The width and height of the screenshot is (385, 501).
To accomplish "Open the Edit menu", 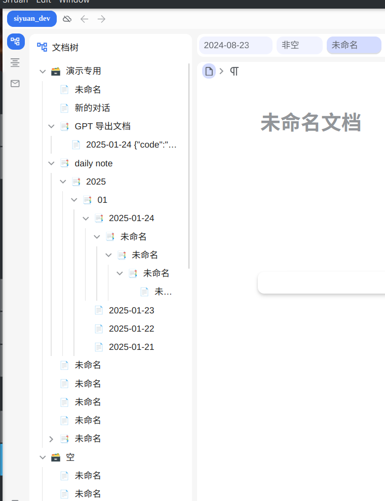I will coord(44,2).
